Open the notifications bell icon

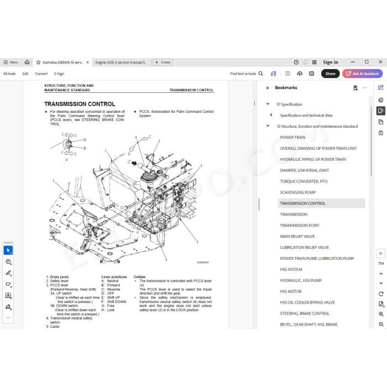coord(305,62)
